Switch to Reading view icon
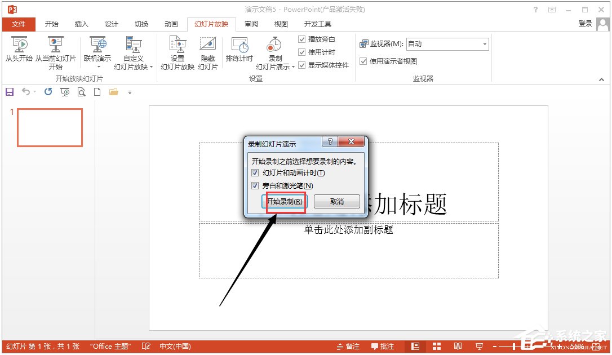This screenshot has height=355, width=612. click(x=458, y=347)
